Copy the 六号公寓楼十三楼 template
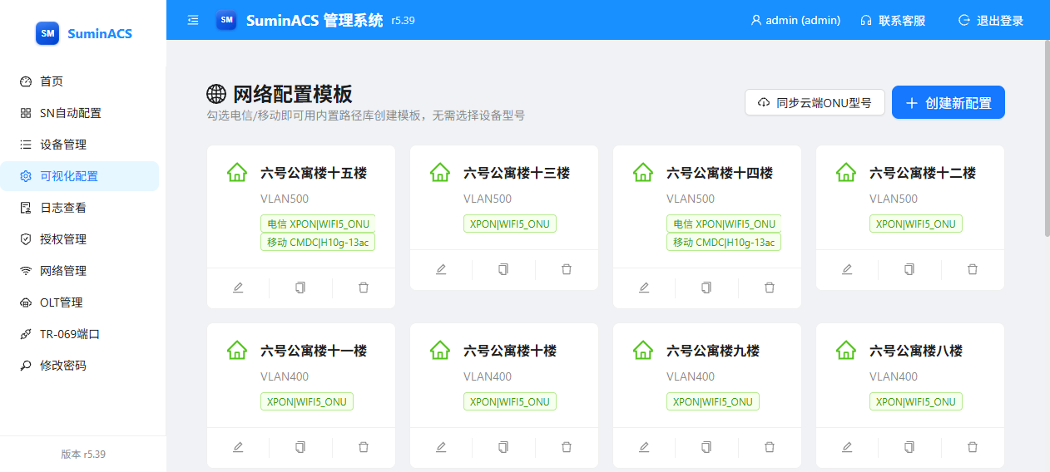The width and height of the screenshot is (1050, 472). pyautogui.click(x=503, y=269)
